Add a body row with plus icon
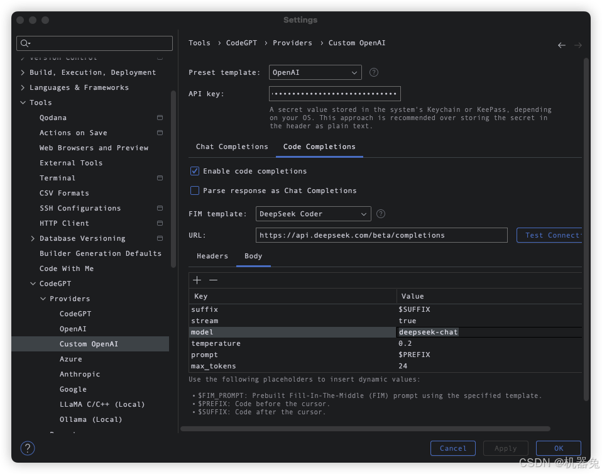 coord(197,280)
